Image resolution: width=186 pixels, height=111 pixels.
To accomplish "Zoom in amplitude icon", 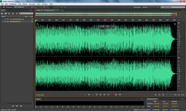I will click(x=156, y=95).
